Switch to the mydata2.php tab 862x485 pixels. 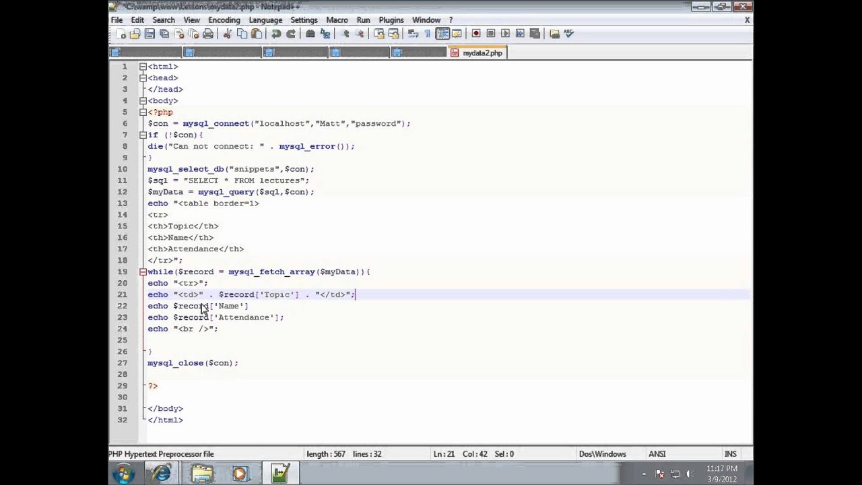pos(477,53)
